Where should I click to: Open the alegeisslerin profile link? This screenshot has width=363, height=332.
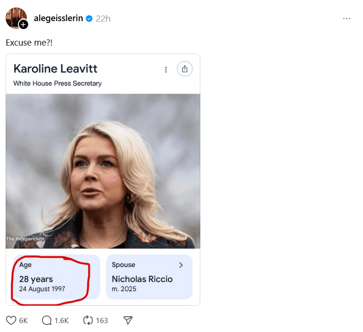click(x=58, y=18)
